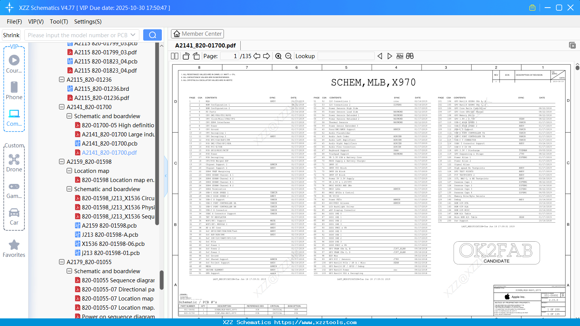Collapse the A2179_820-01055 folder

pos(62,262)
